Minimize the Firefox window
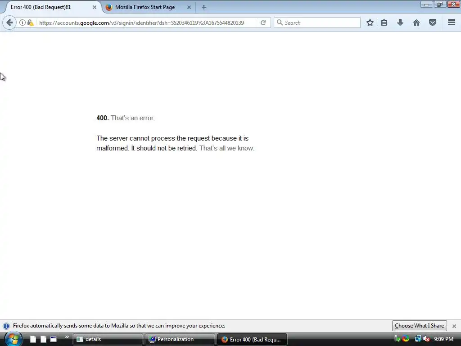The image size is (461, 346). (x=426, y=5)
